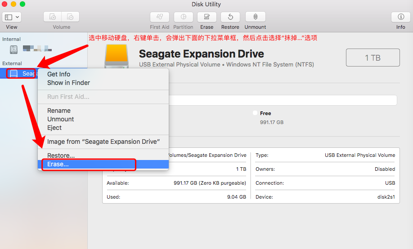This screenshot has height=249, width=413.
Task: Click the Partition toolbar icon
Action: pyautogui.click(x=183, y=17)
